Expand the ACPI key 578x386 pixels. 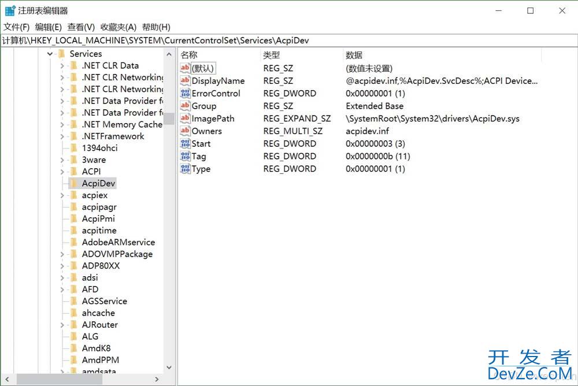(62, 172)
